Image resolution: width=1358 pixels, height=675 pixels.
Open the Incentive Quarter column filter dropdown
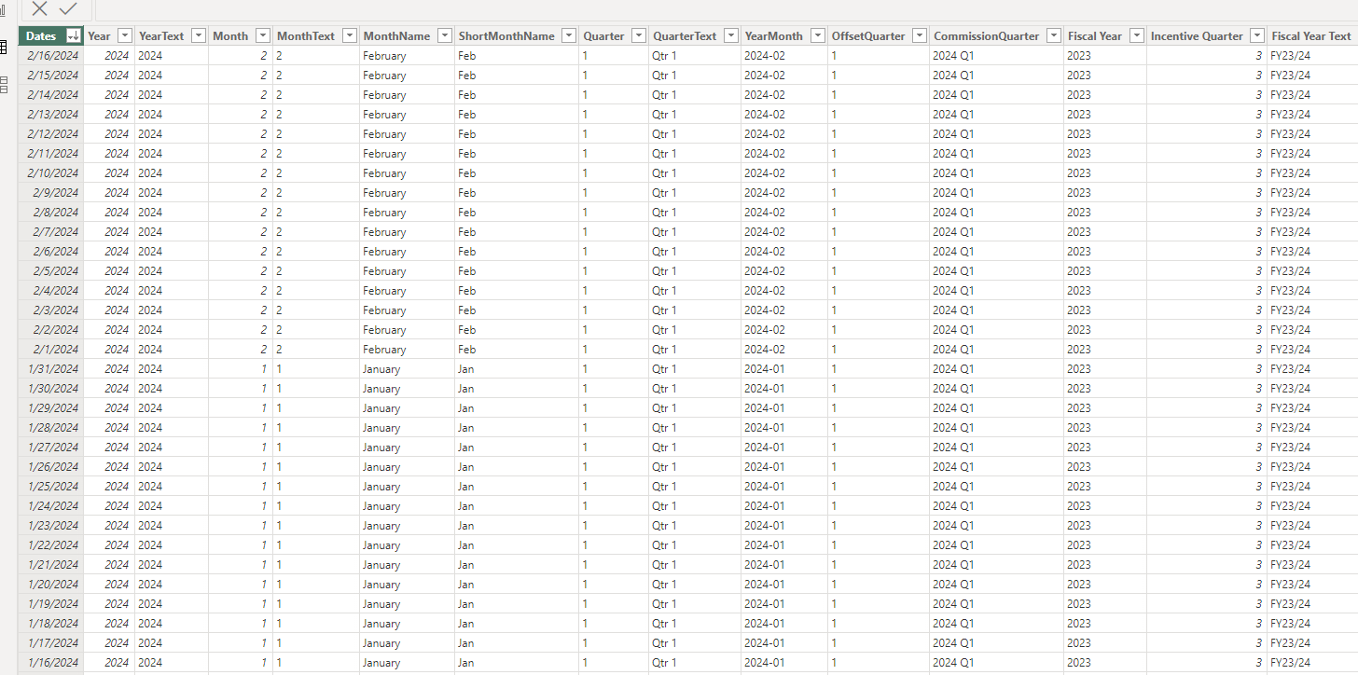(1257, 35)
